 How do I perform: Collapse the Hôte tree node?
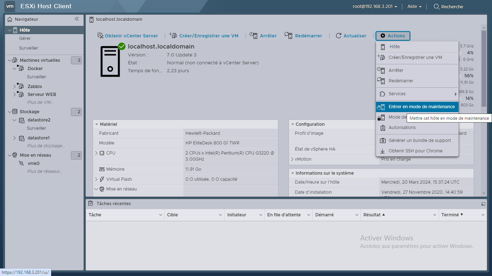point(10,30)
